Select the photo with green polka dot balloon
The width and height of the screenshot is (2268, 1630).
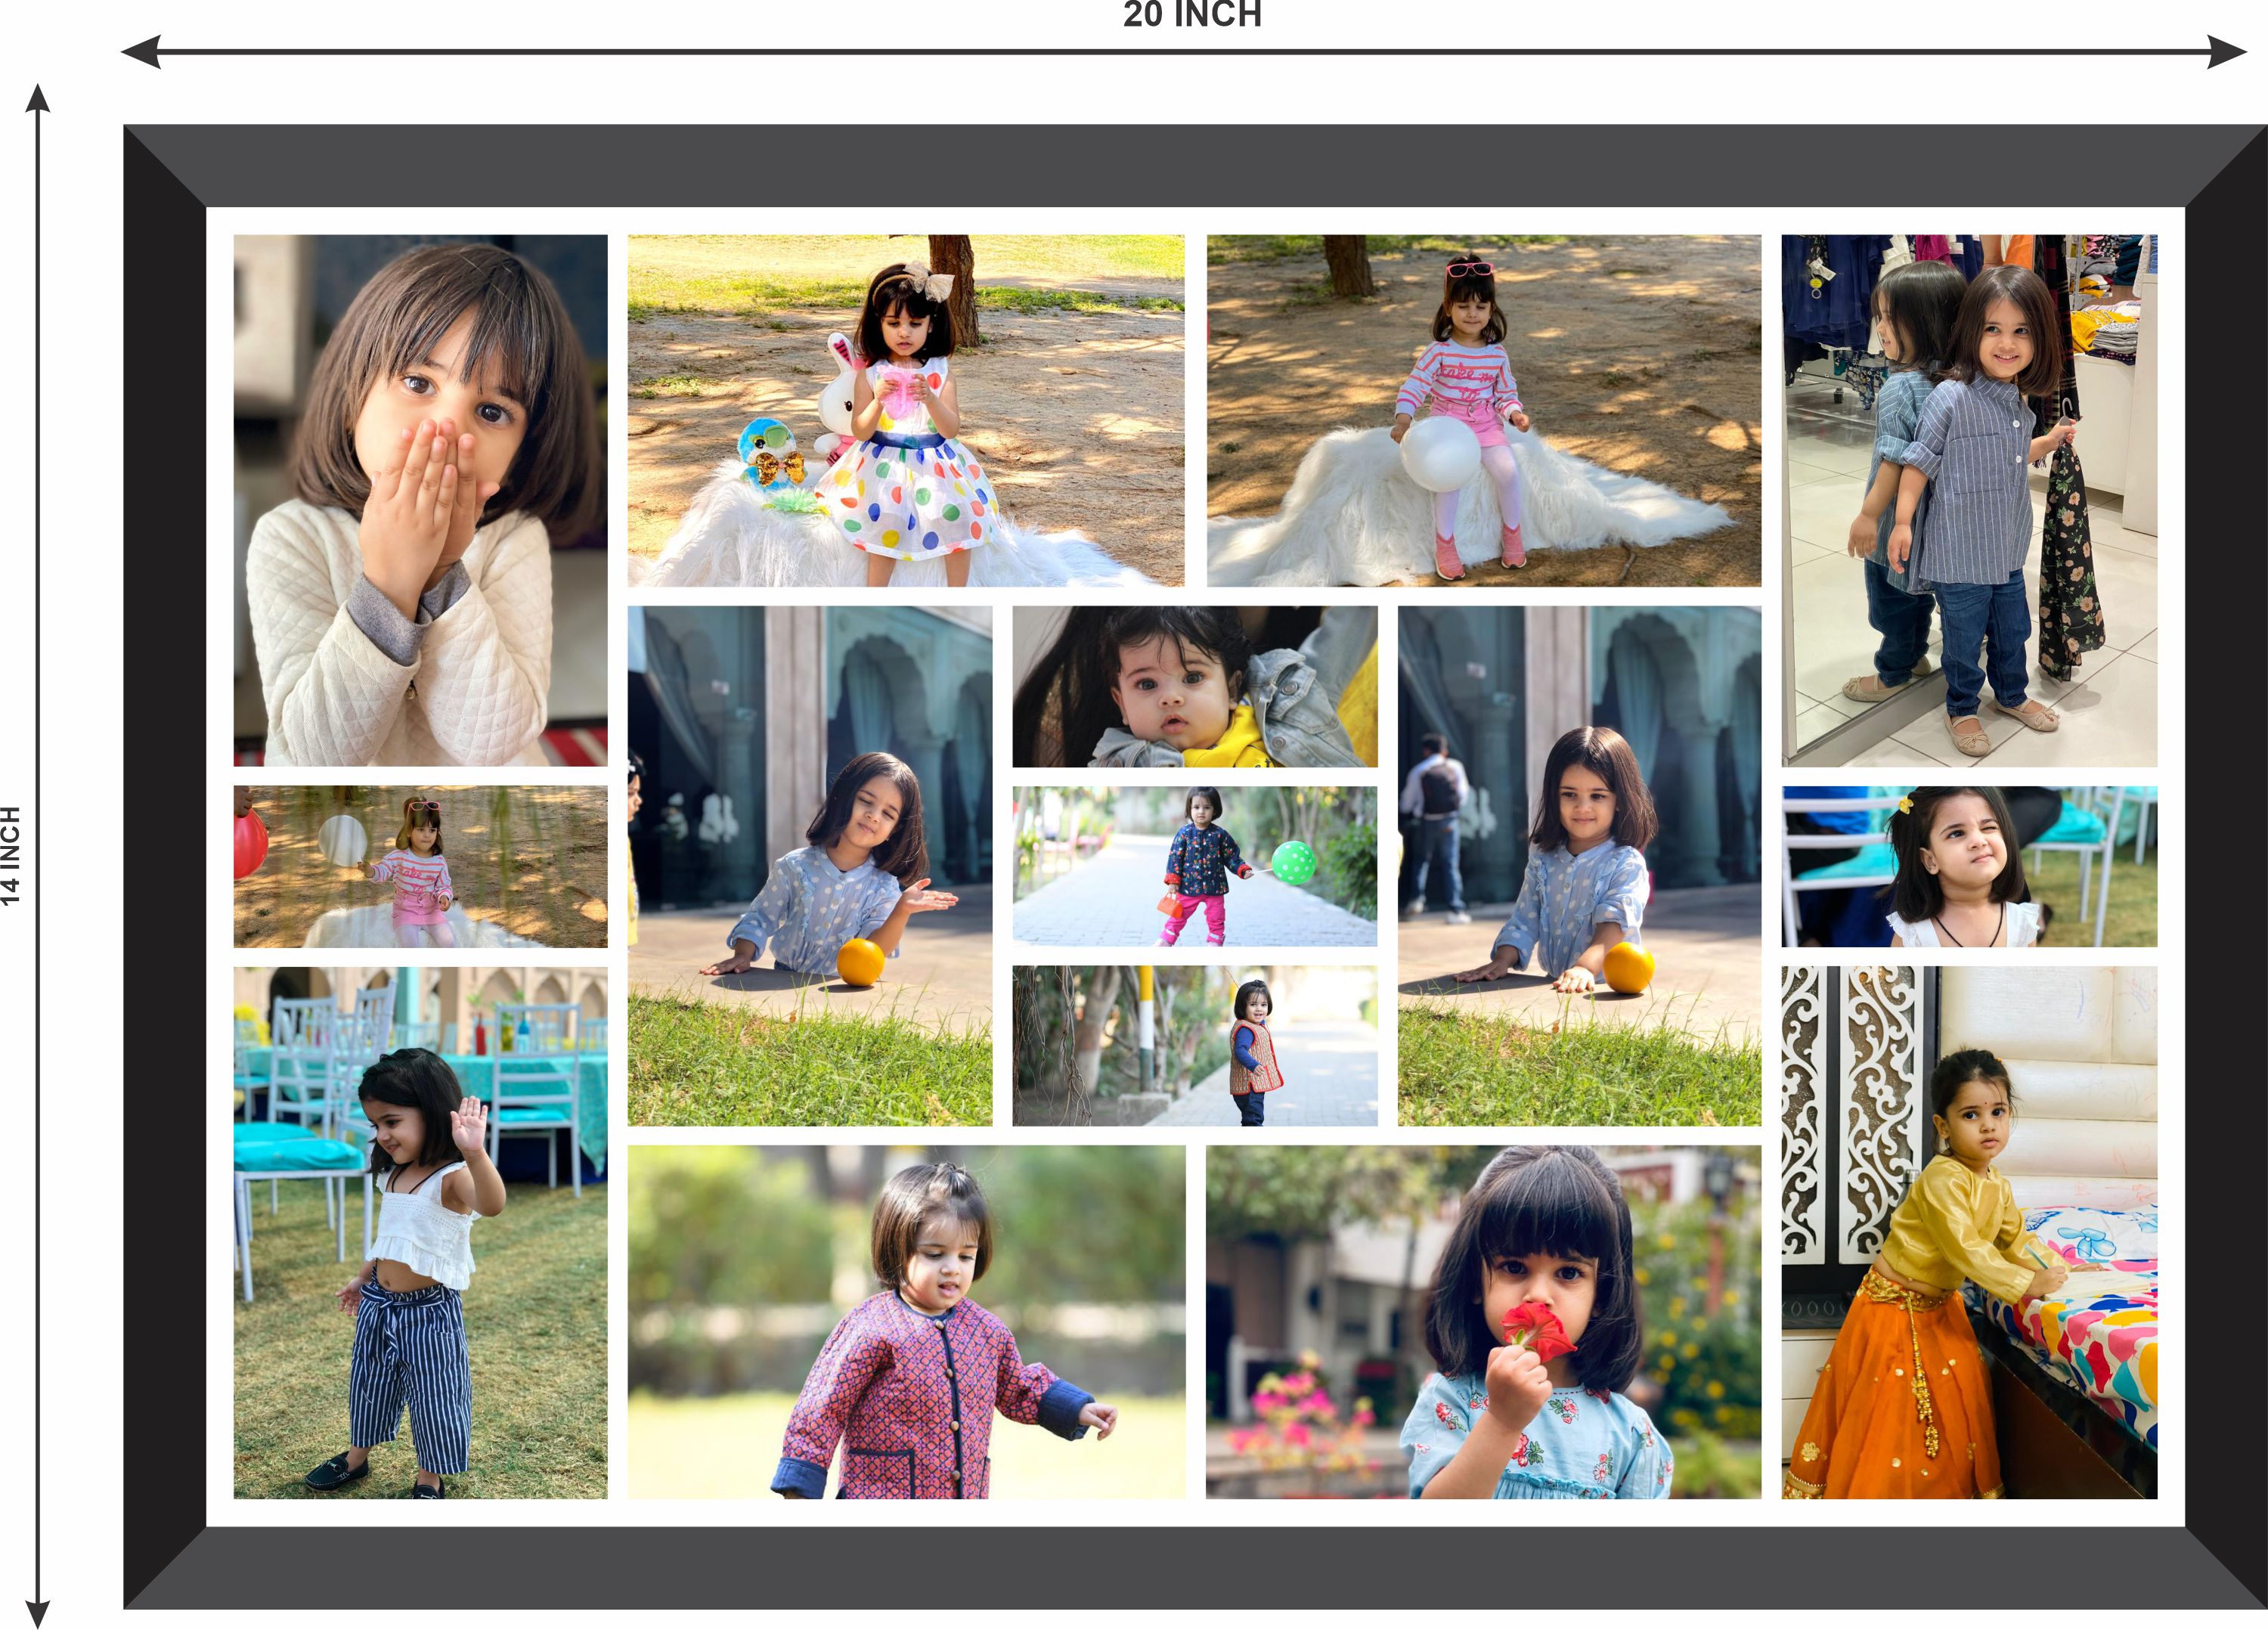click(1194, 866)
